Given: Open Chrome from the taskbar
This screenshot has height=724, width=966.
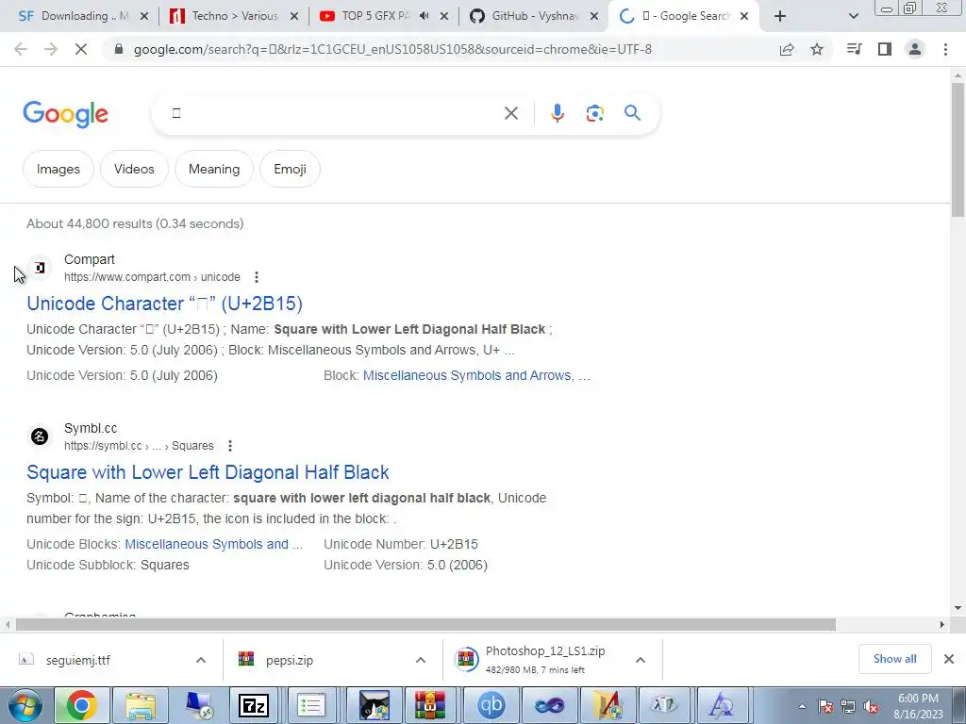Looking at the screenshot, I should pyautogui.click(x=82, y=705).
